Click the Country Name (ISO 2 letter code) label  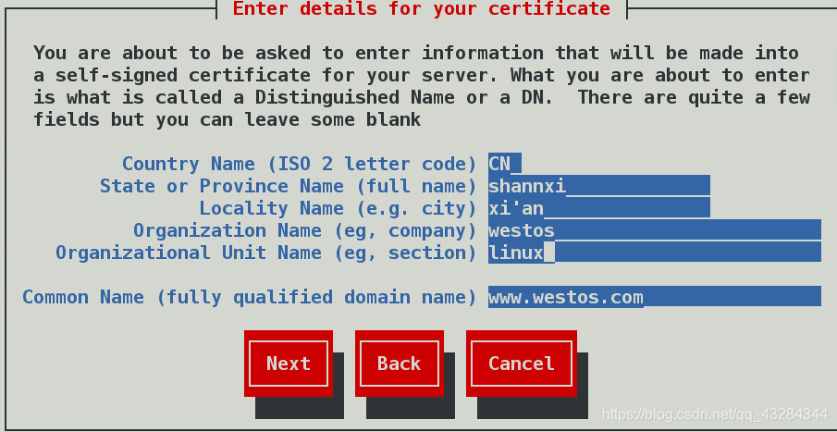(299, 164)
